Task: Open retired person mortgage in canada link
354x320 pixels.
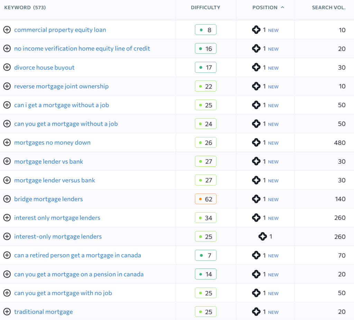Action: click(x=78, y=255)
